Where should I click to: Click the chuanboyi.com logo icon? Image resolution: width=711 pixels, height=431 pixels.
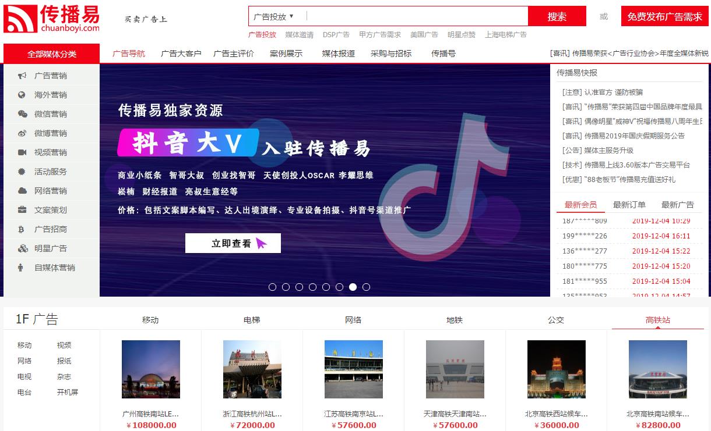tap(20, 19)
